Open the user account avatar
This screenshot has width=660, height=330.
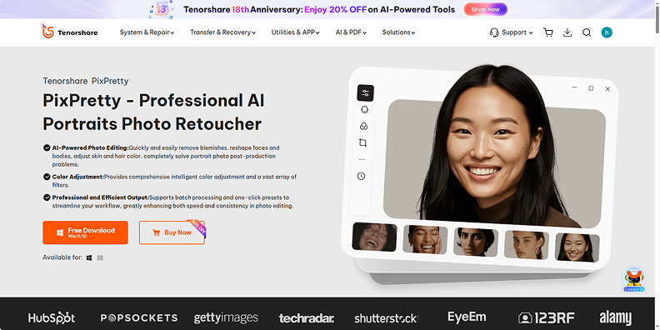click(607, 32)
